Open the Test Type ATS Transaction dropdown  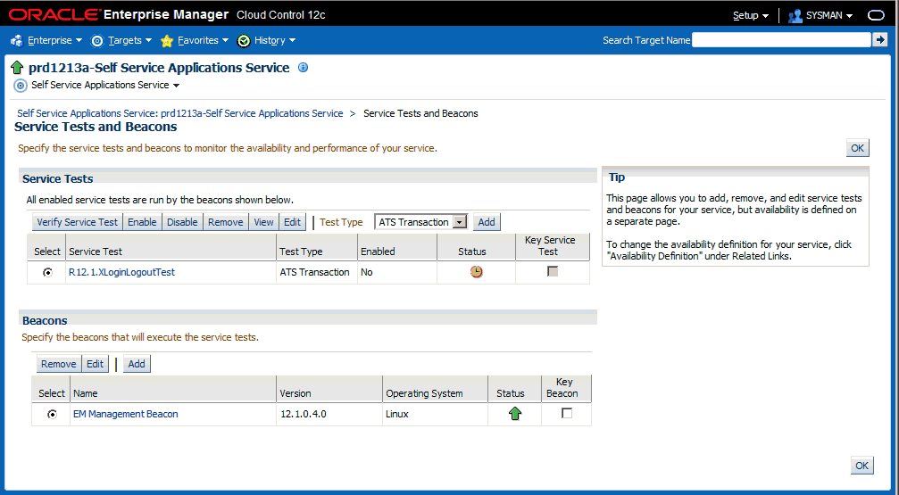point(420,222)
